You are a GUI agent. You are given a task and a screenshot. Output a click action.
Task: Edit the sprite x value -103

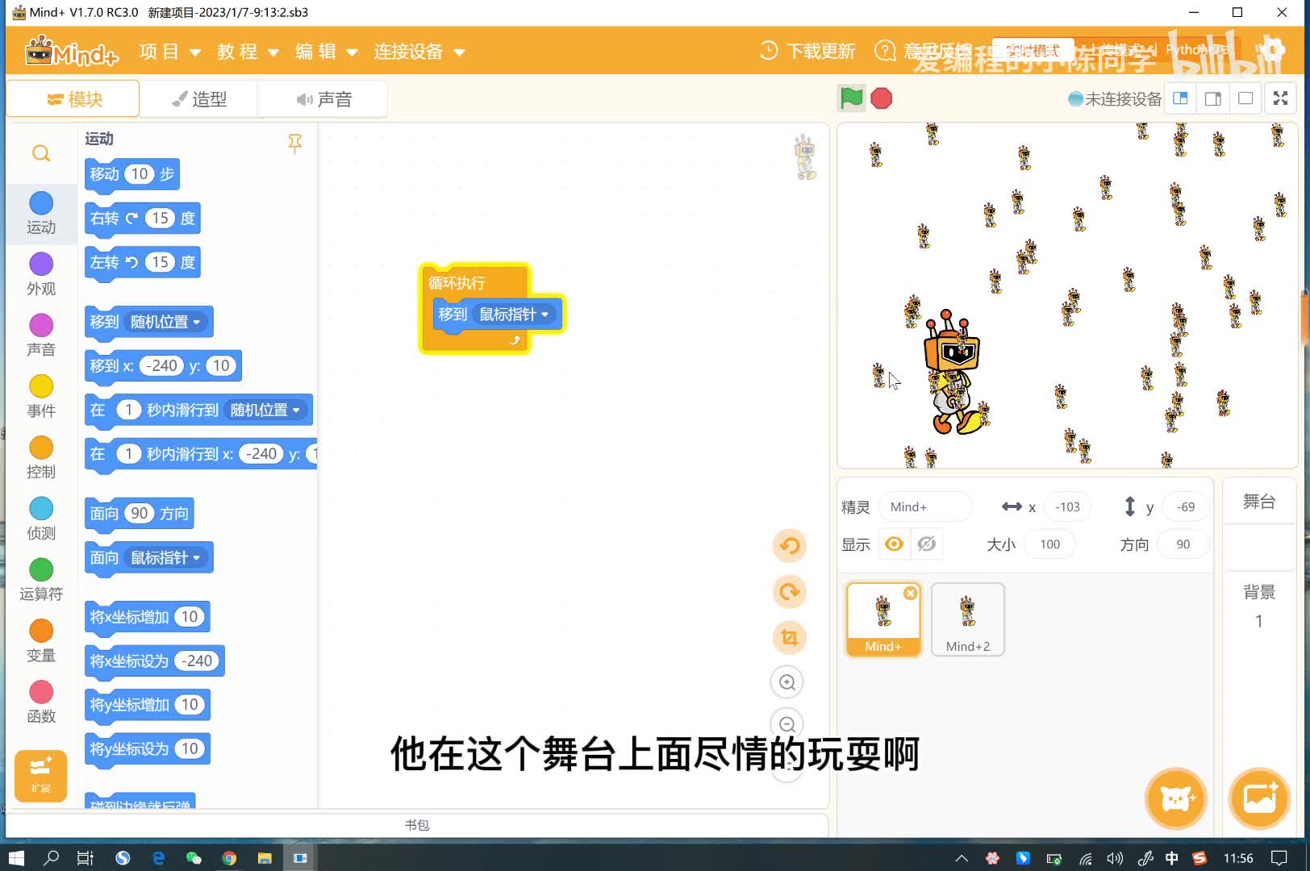click(1067, 506)
